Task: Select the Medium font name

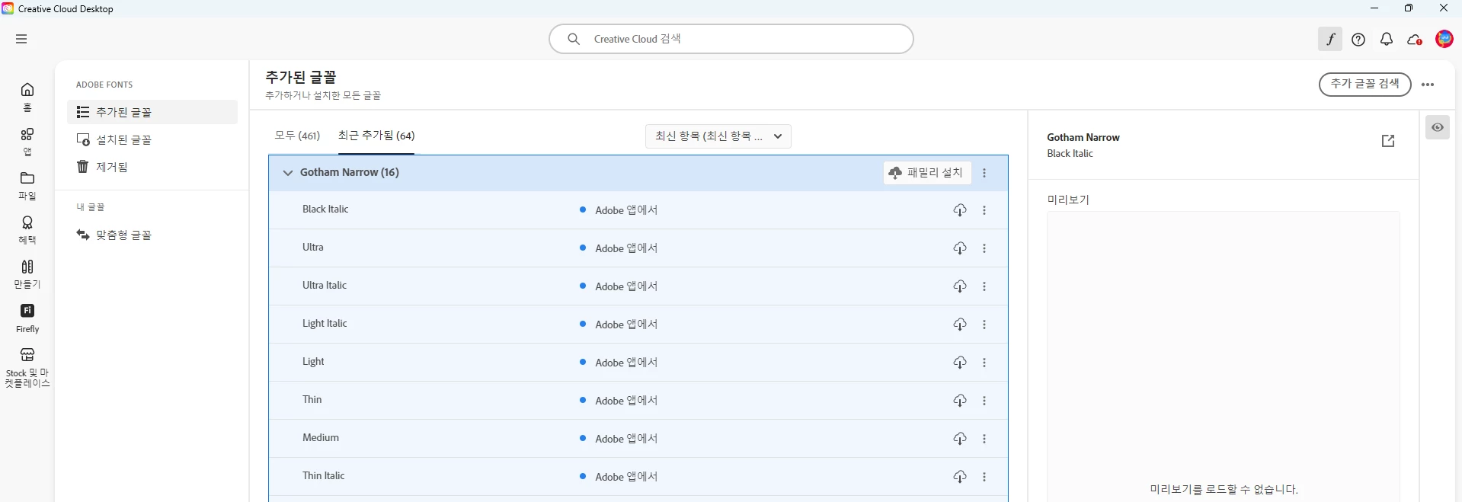Action: tap(321, 438)
